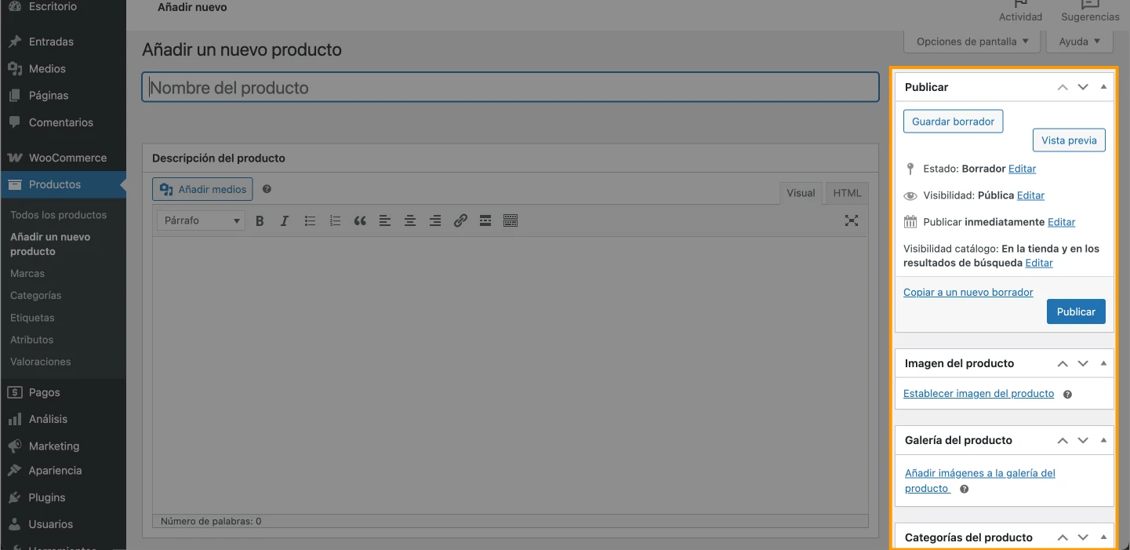Insert or edit a link
This screenshot has height=550, width=1130.
[x=460, y=221]
